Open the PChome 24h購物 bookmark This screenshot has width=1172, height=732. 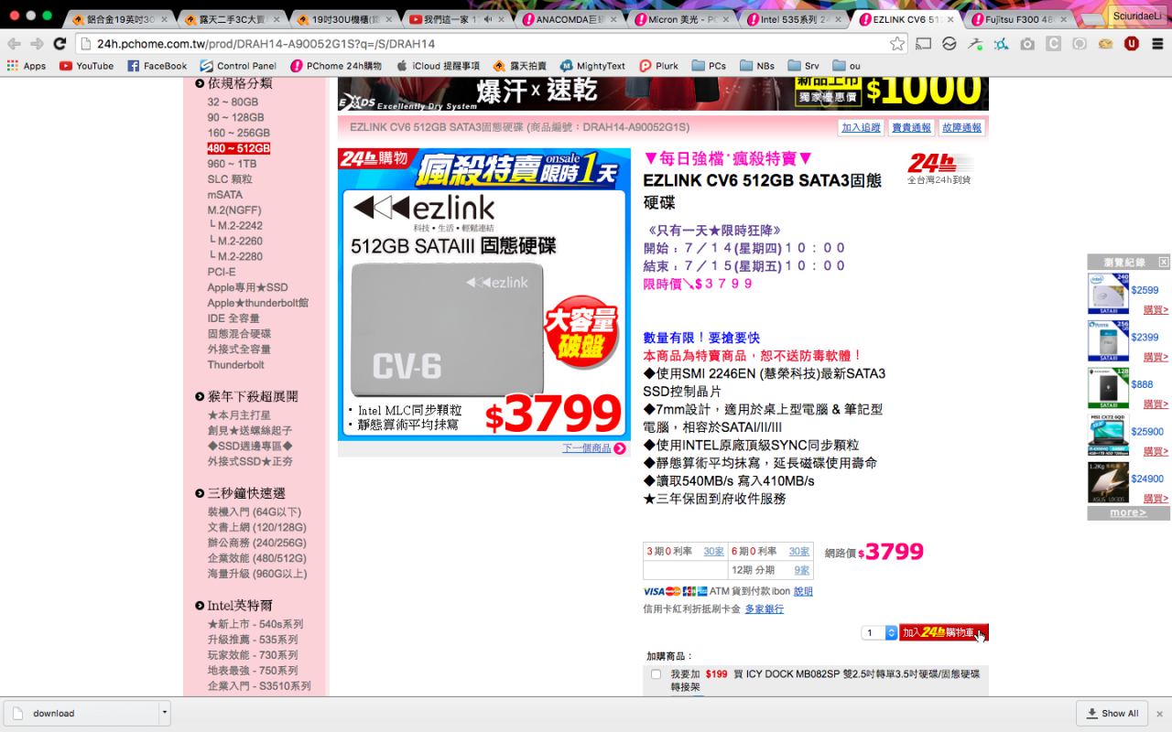click(335, 66)
